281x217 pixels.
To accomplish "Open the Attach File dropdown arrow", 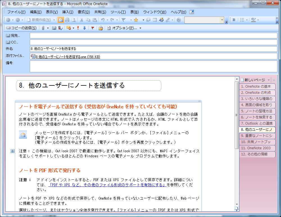I will point(48,28).
